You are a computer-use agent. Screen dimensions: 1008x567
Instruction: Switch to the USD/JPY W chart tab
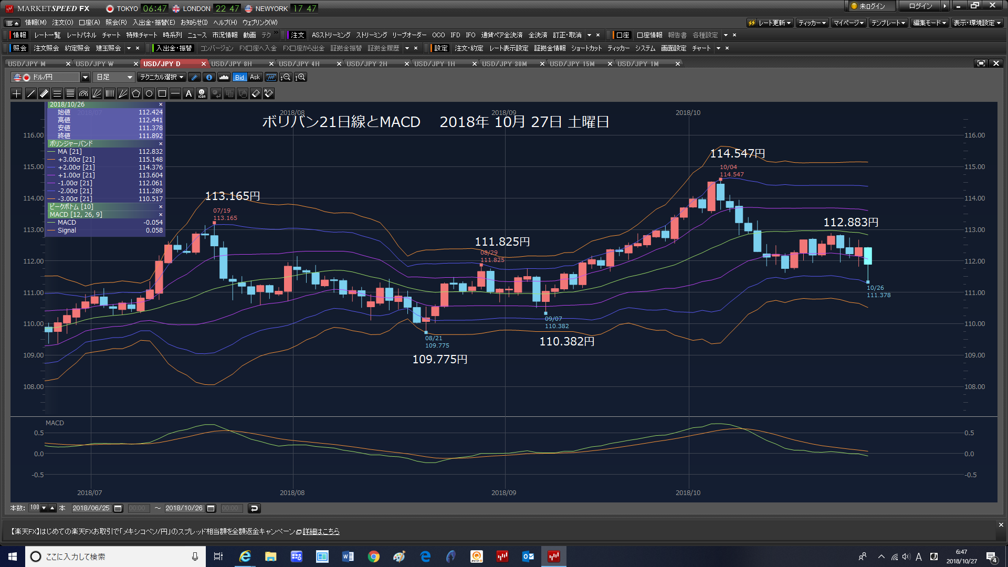click(x=94, y=64)
